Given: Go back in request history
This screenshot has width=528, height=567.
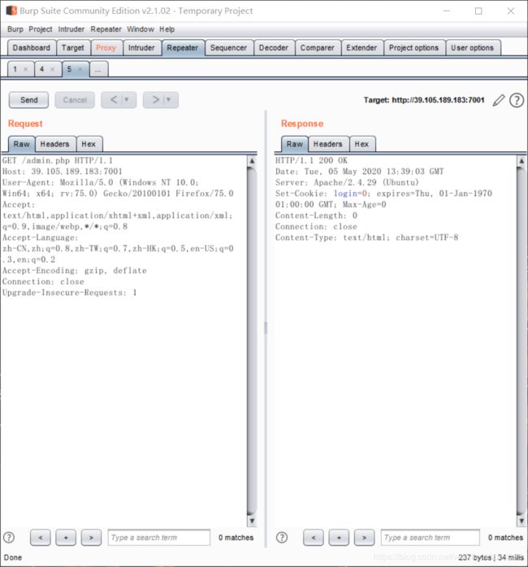Looking at the screenshot, I should pos(114,100).
